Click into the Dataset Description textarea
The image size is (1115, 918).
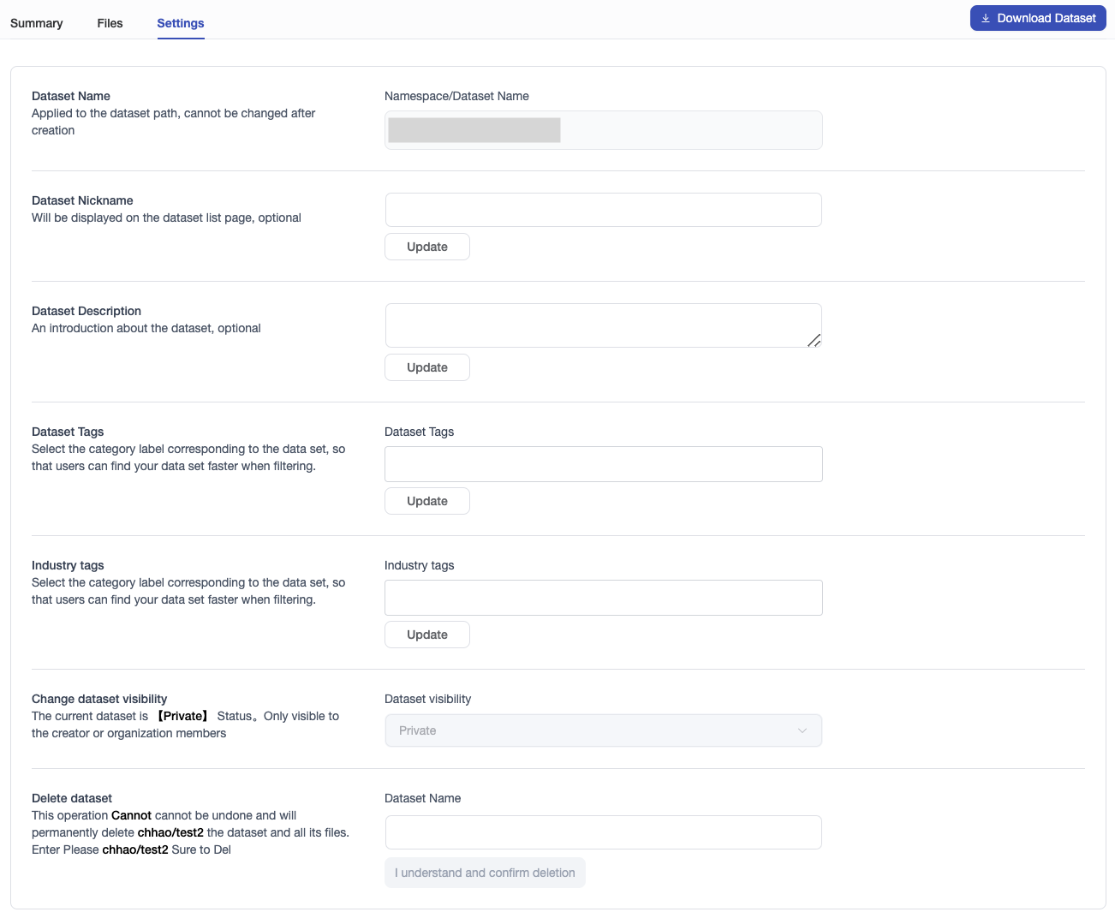[x=603, y=325]
